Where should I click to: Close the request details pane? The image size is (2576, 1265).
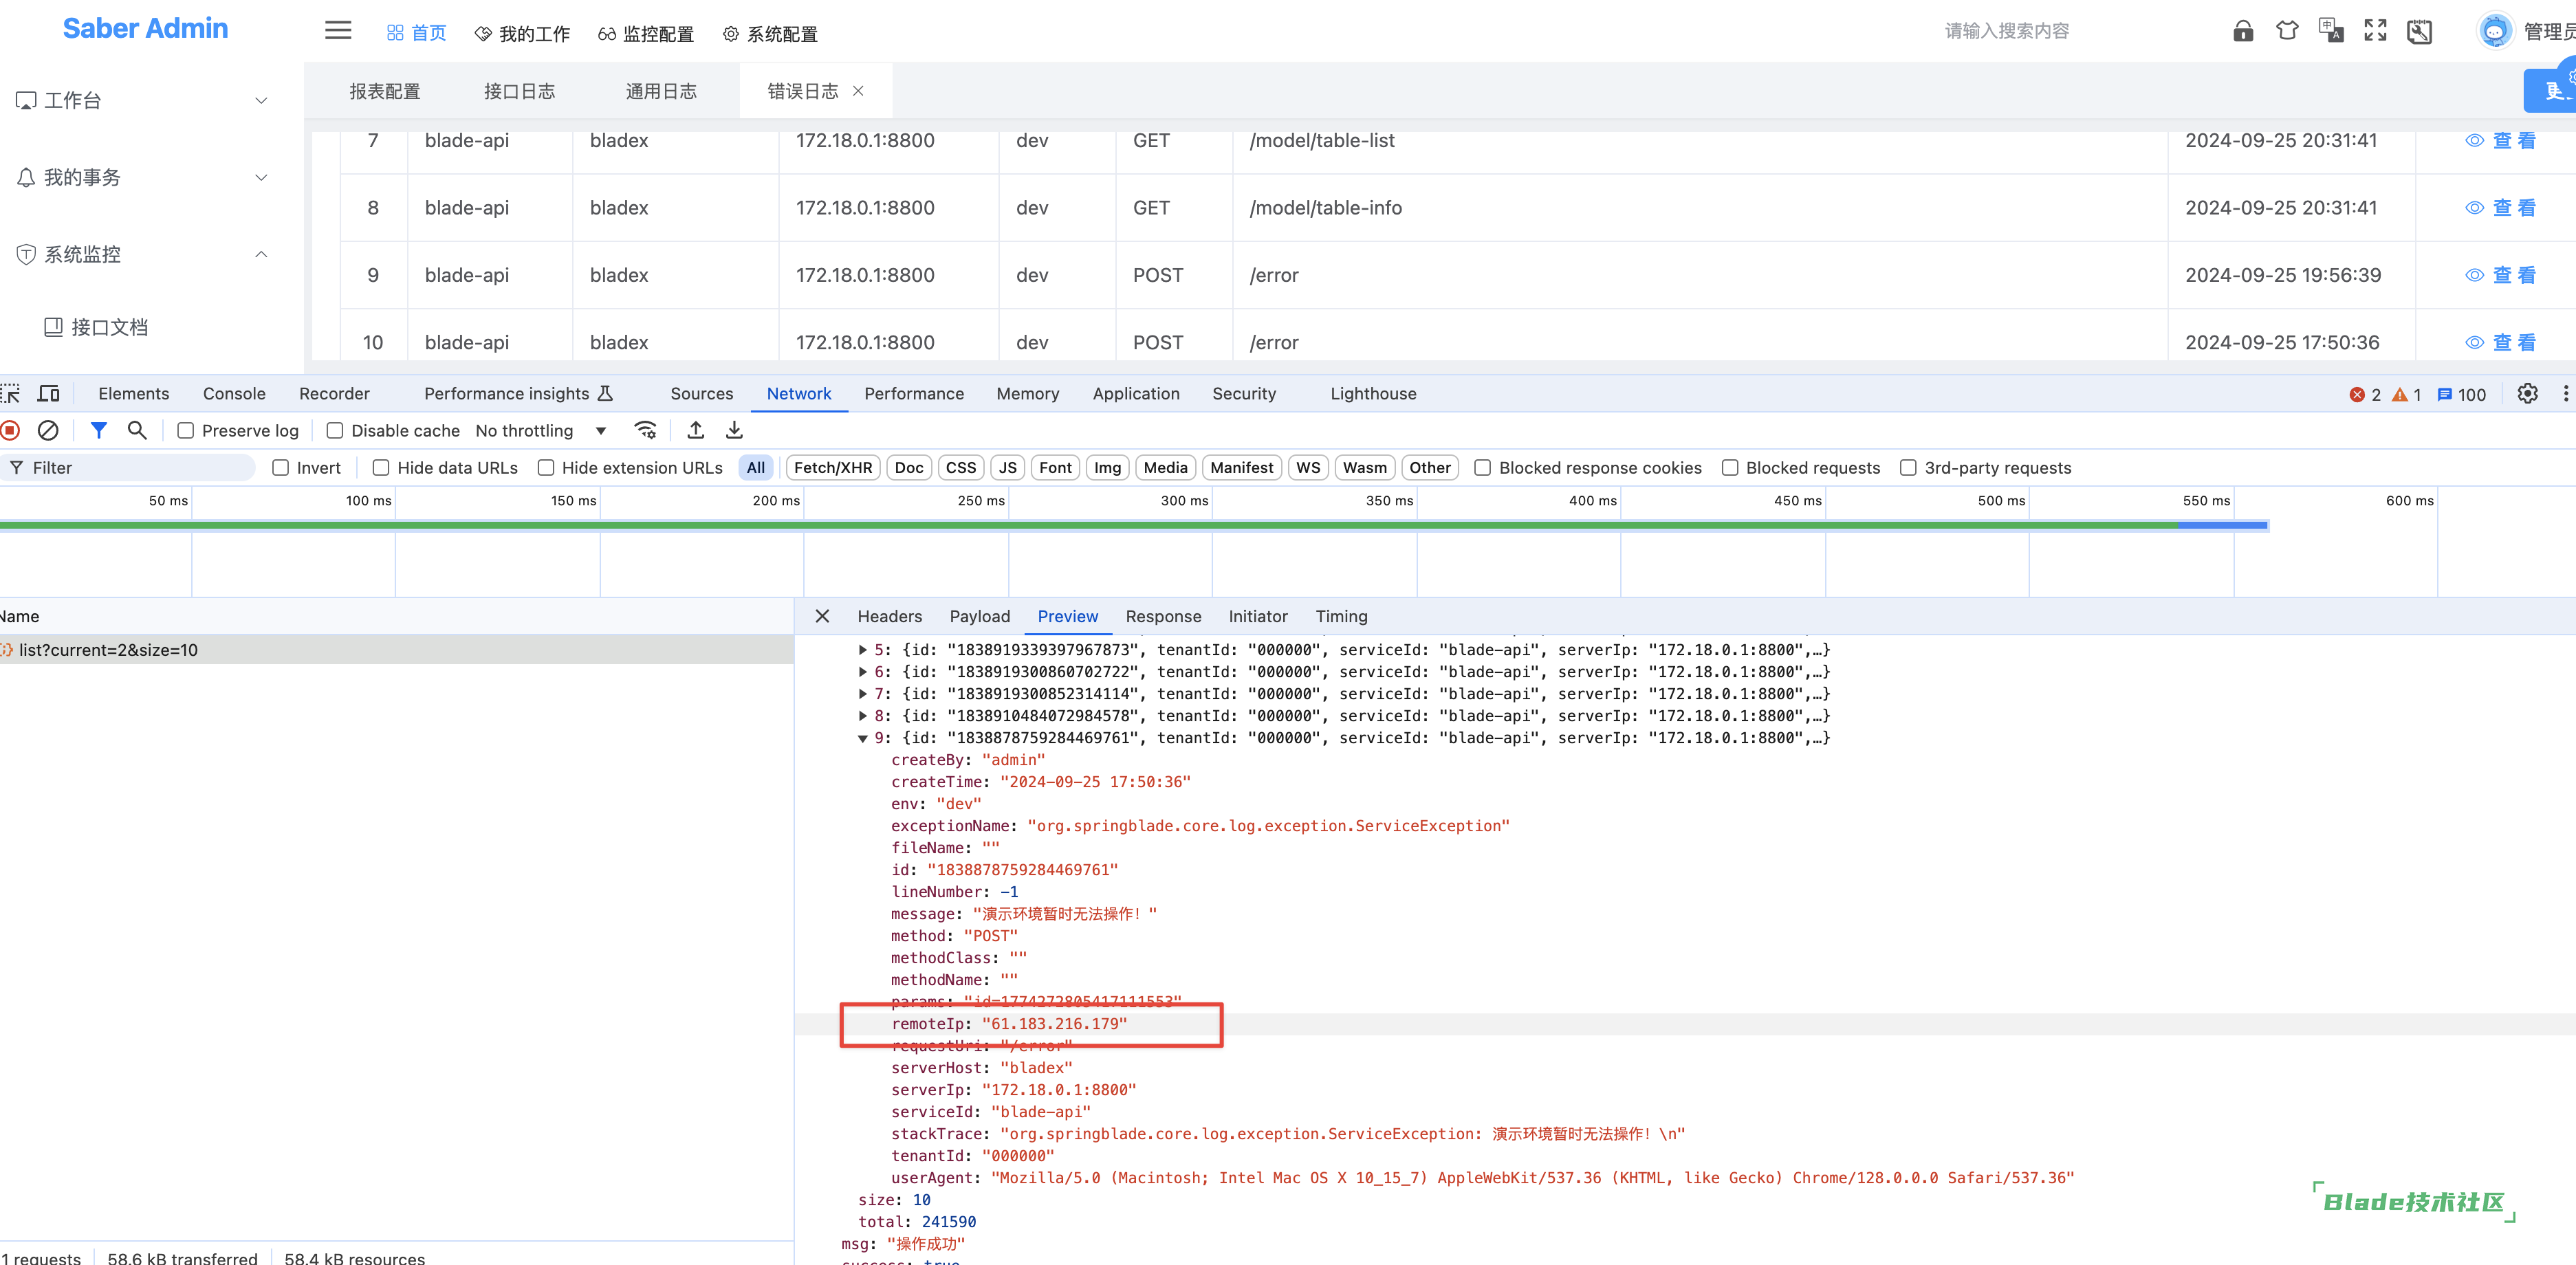click(822, 617)
